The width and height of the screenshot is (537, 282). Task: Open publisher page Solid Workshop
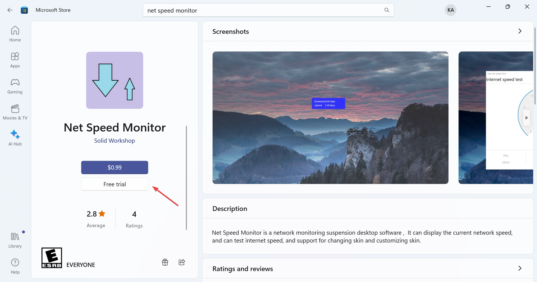point(114,140)
